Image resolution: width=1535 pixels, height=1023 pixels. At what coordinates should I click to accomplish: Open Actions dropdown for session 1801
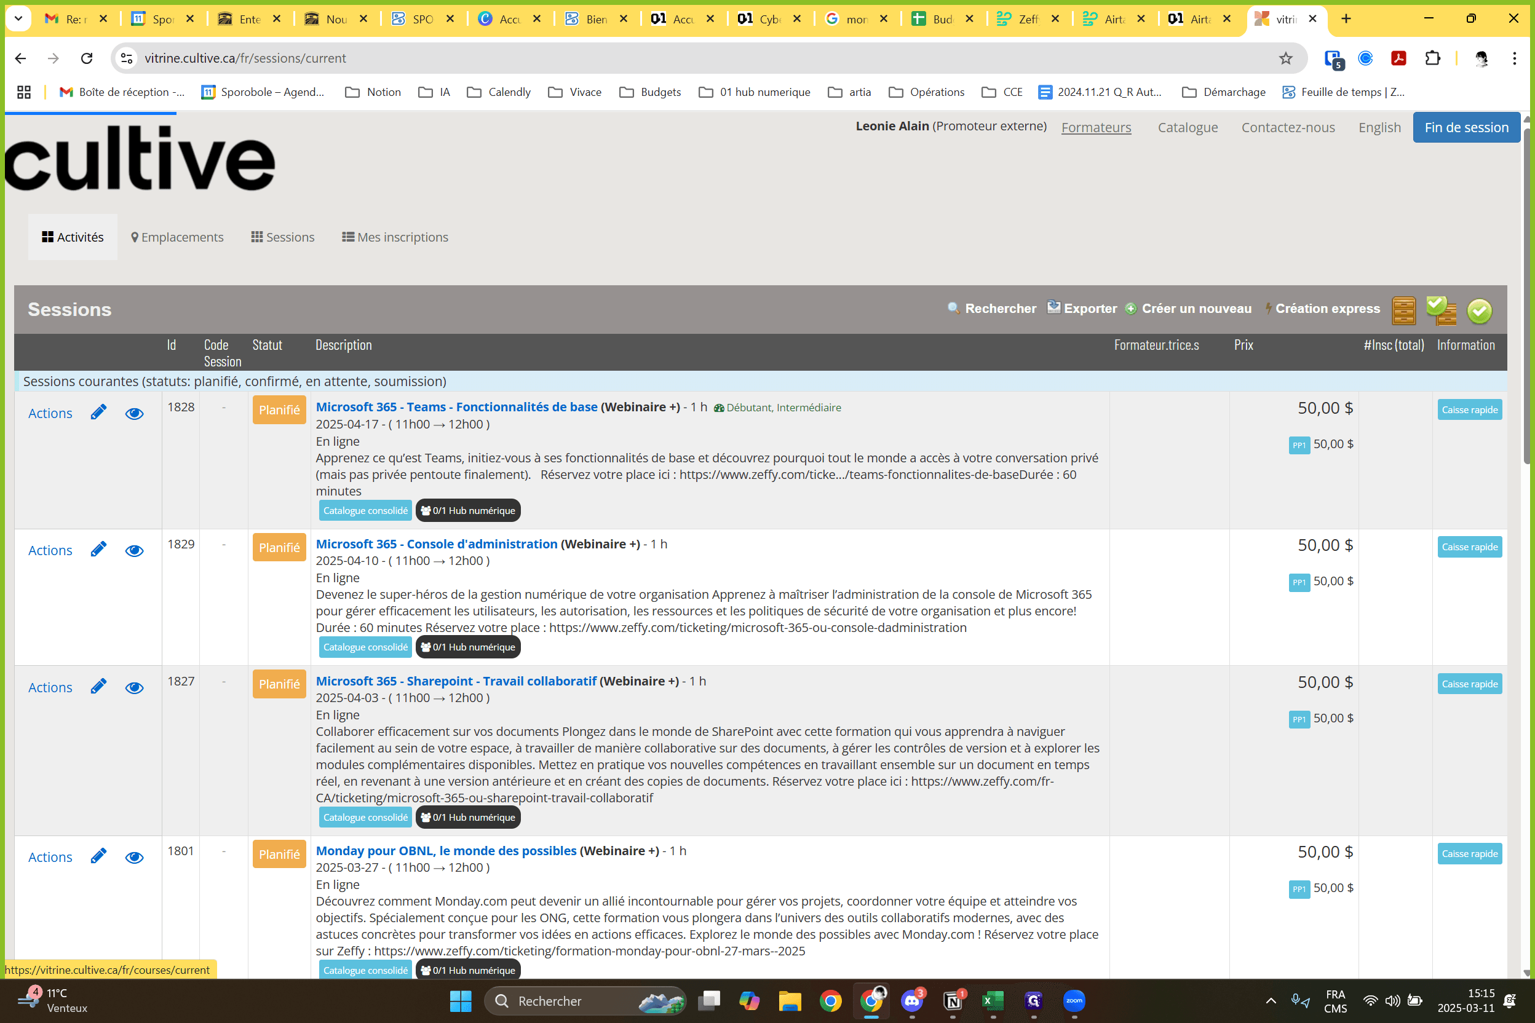pos(50,856)
